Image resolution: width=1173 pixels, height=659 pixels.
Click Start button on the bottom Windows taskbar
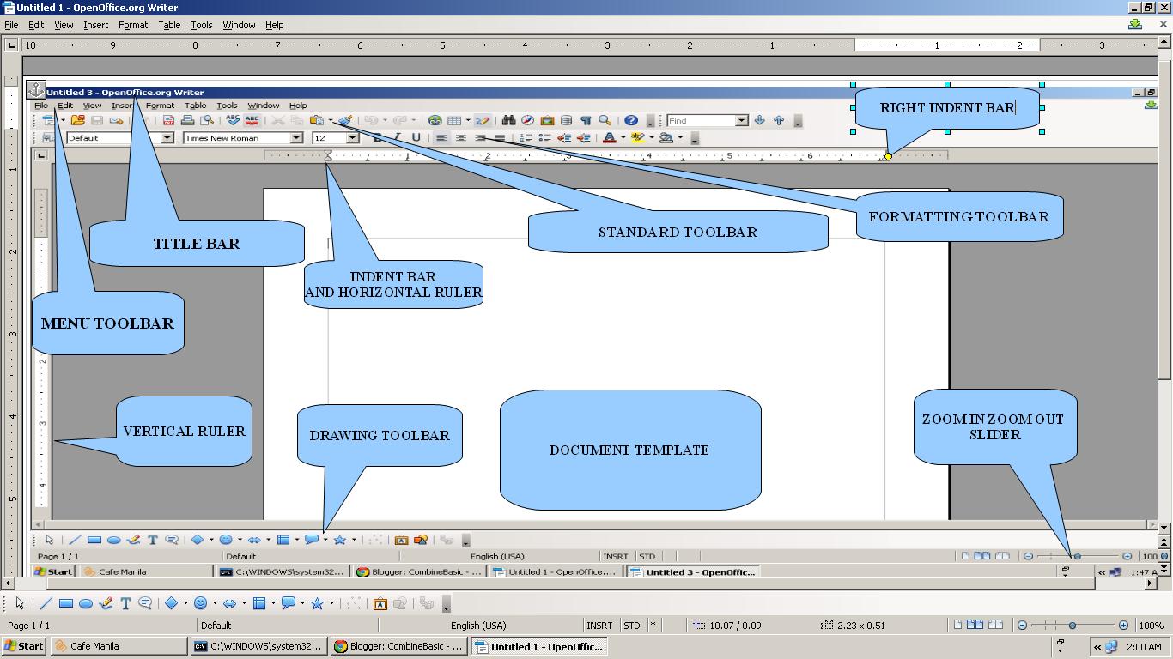pos(24,646)
